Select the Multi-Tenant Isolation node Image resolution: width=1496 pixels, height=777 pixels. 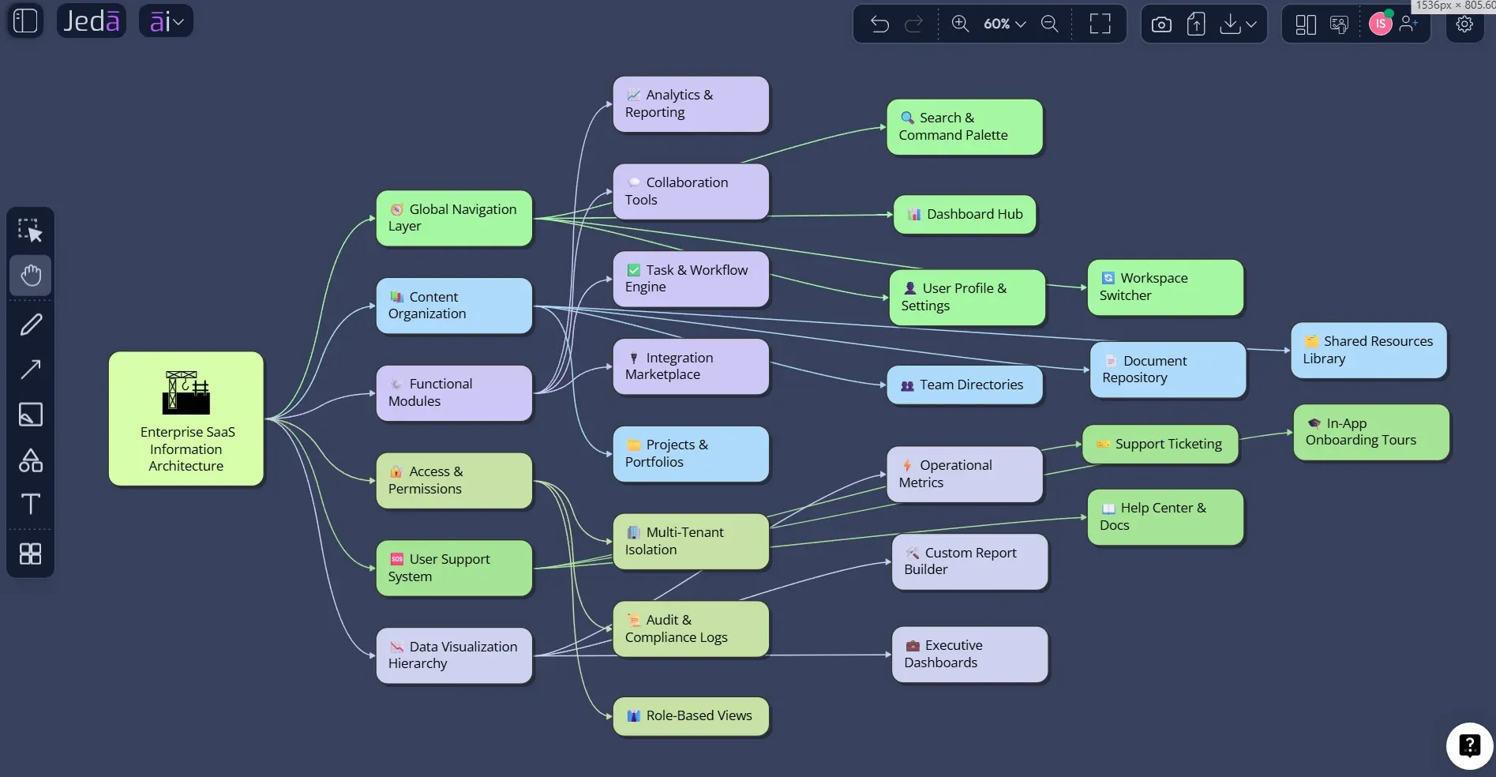click(691, 541)
